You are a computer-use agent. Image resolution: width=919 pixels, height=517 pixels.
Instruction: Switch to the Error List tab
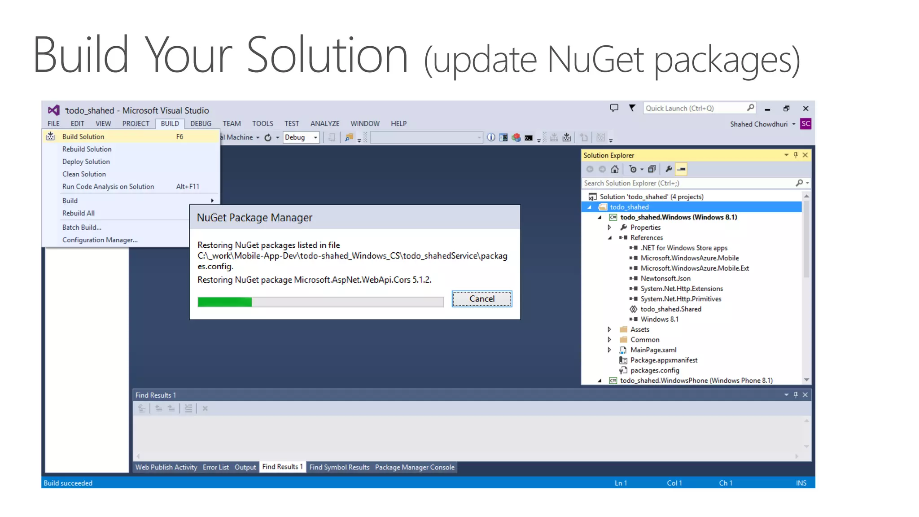point(215,467)
